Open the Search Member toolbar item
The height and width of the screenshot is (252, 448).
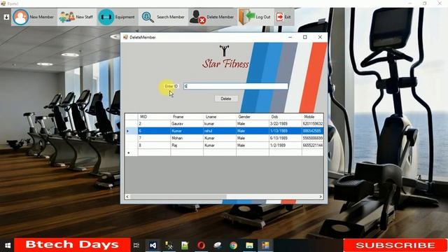pos(163,17)
